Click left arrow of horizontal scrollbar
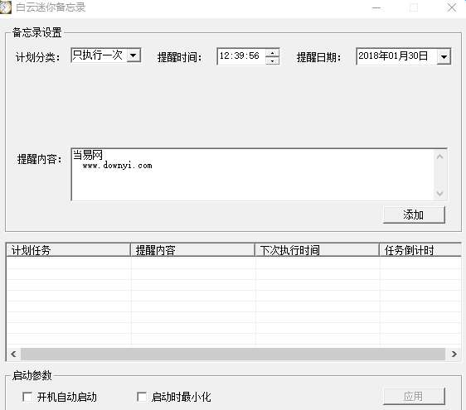The height and width of the screenshot is (410, 466). [13, 354]
